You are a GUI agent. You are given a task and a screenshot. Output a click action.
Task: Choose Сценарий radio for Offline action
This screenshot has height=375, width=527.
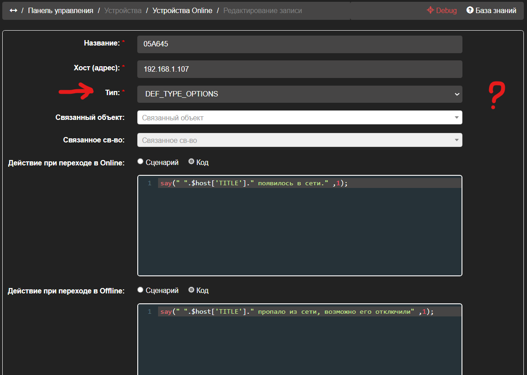click(x=140, y=290)
